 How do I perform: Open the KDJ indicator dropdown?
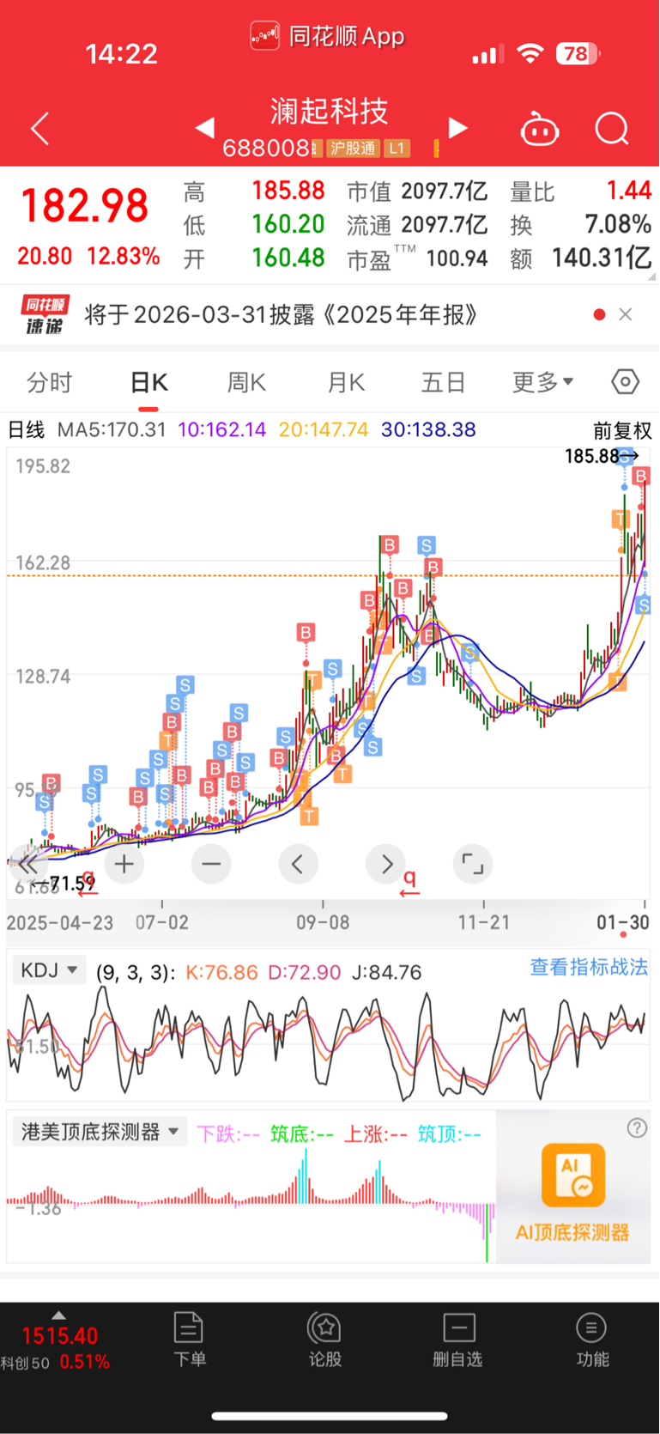point(49,970)
